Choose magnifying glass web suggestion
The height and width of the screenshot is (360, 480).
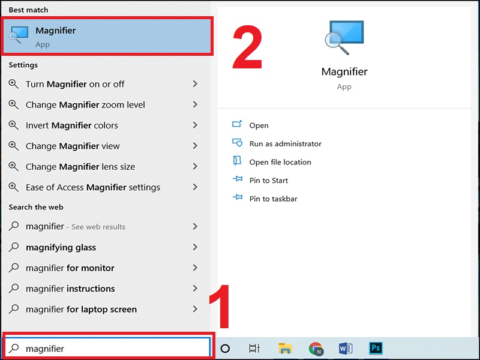pos(103,247)
